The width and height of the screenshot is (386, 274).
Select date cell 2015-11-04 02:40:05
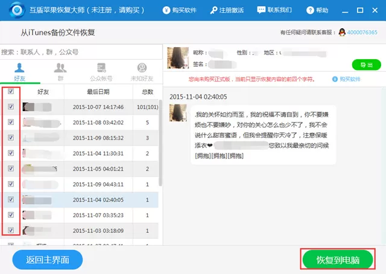98,200
